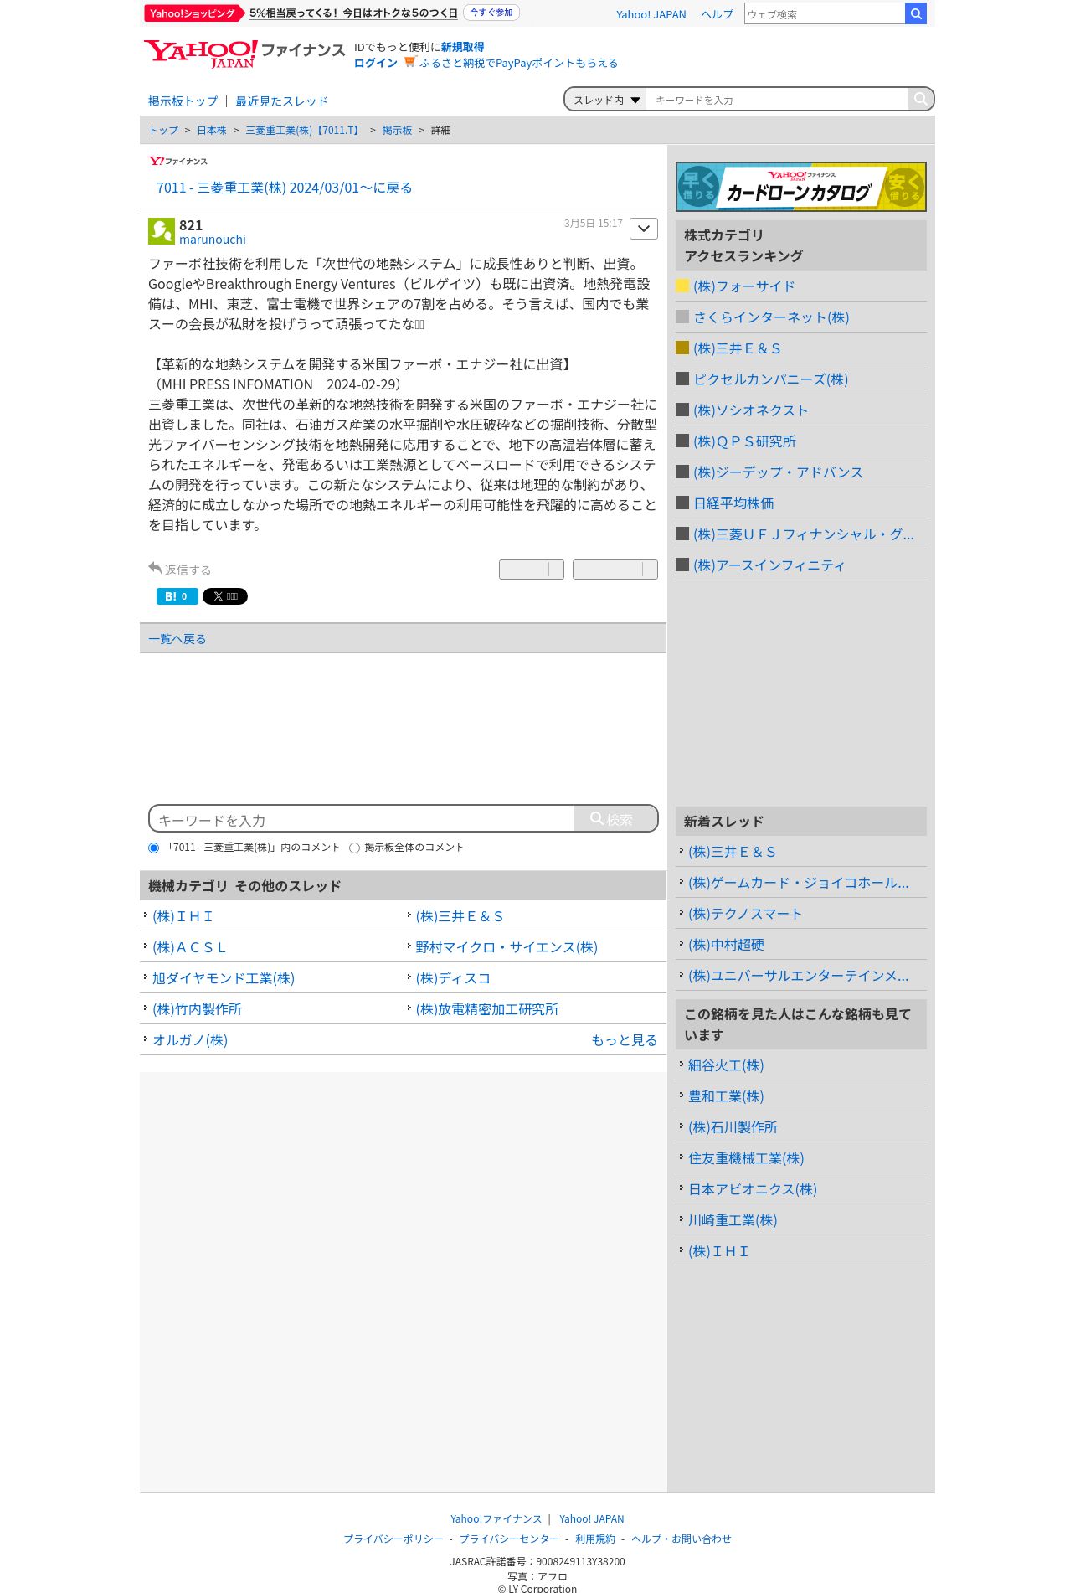Image resolution: width=1075 pixels, height=1593 pixels.
Task: Open ピクセルカンパニーズ(株) ranking entry
Action: tap(770, 379)
